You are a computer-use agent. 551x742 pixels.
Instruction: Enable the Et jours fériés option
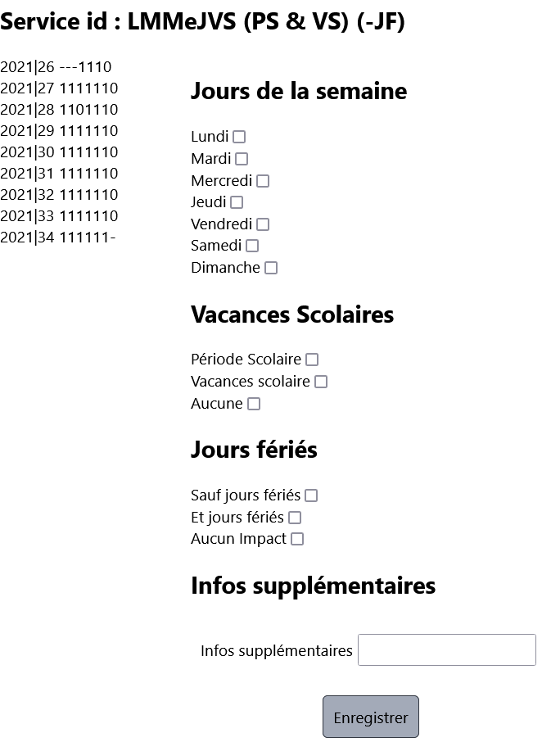click(295, 518)
